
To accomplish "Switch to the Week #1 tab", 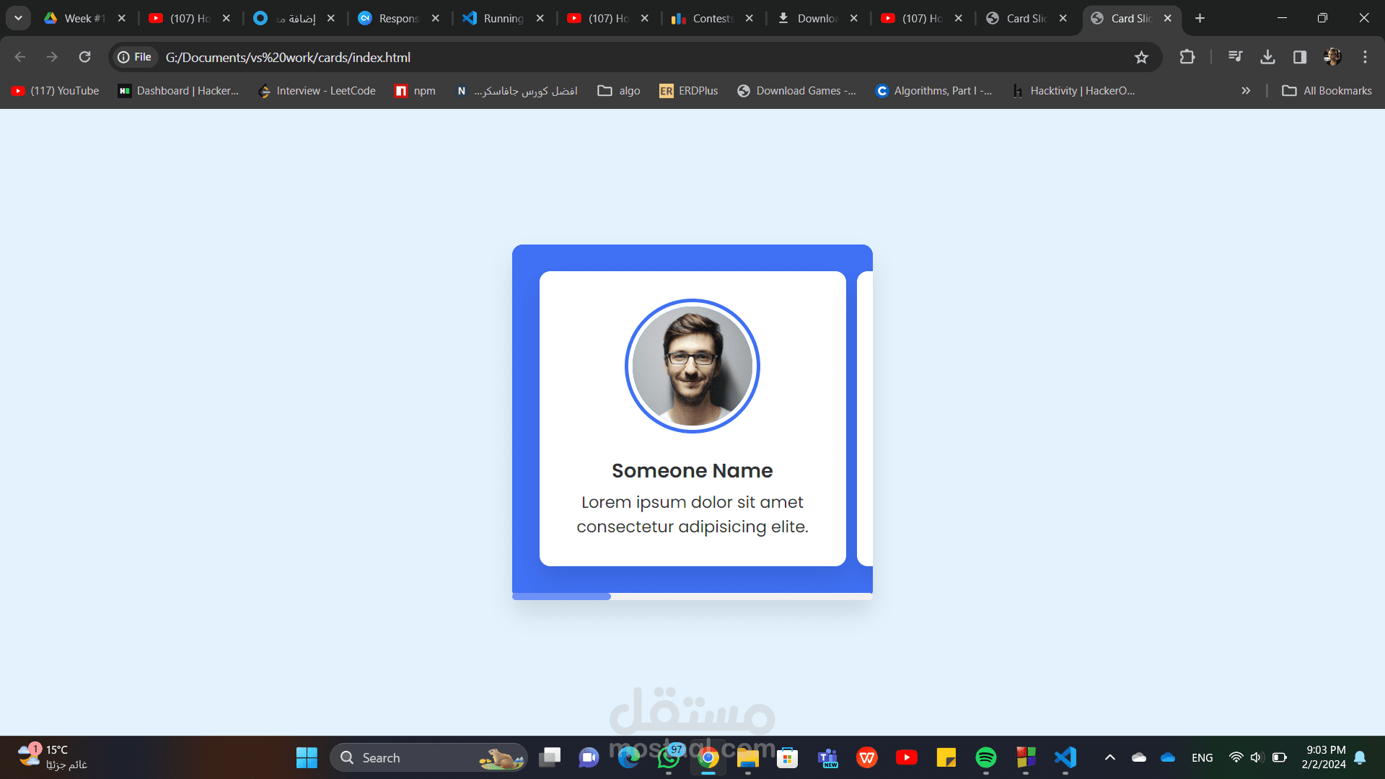I will pos(83,18).
